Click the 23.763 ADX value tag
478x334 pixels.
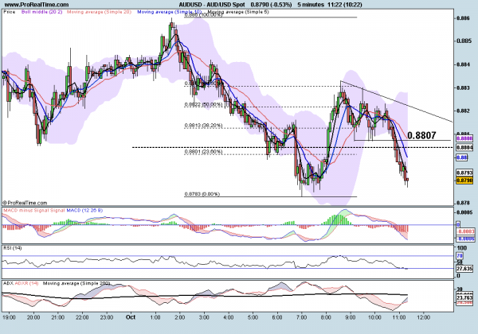(464, 297)
